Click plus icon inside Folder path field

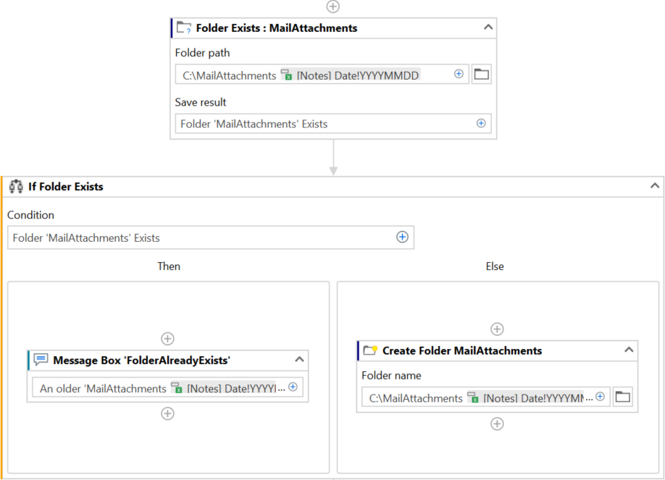(459, 74)
